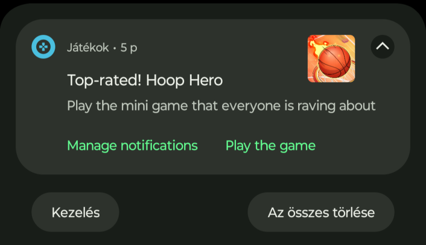Click the up-arrow in the dark circle
Screen dimensions: 426x245
click(382, 46)
